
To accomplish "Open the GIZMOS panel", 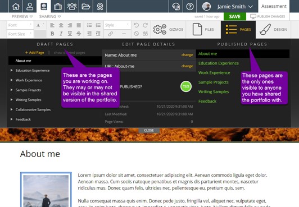I will (169, 30).
